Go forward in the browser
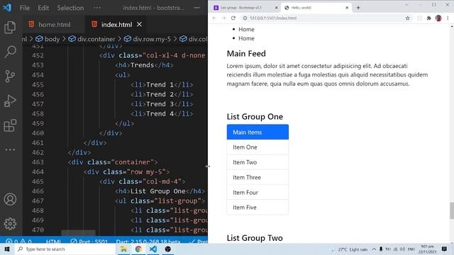Screen dimensions: 454x255 tap(224, 18)
